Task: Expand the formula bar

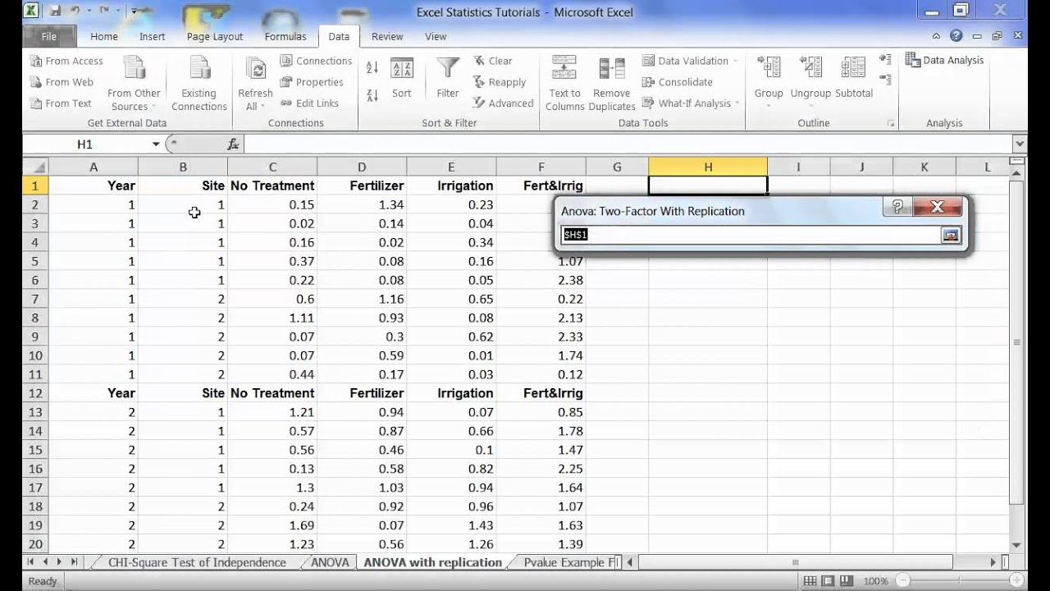Action: (x=1019, y=144)
